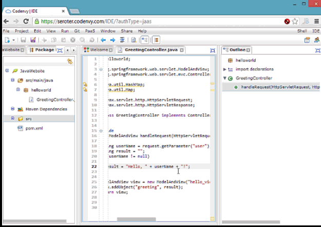Image resolution: width=321 pixels, height=227 pixels.
Task: Click the browser Reload button
Action: tap(26, 21)
